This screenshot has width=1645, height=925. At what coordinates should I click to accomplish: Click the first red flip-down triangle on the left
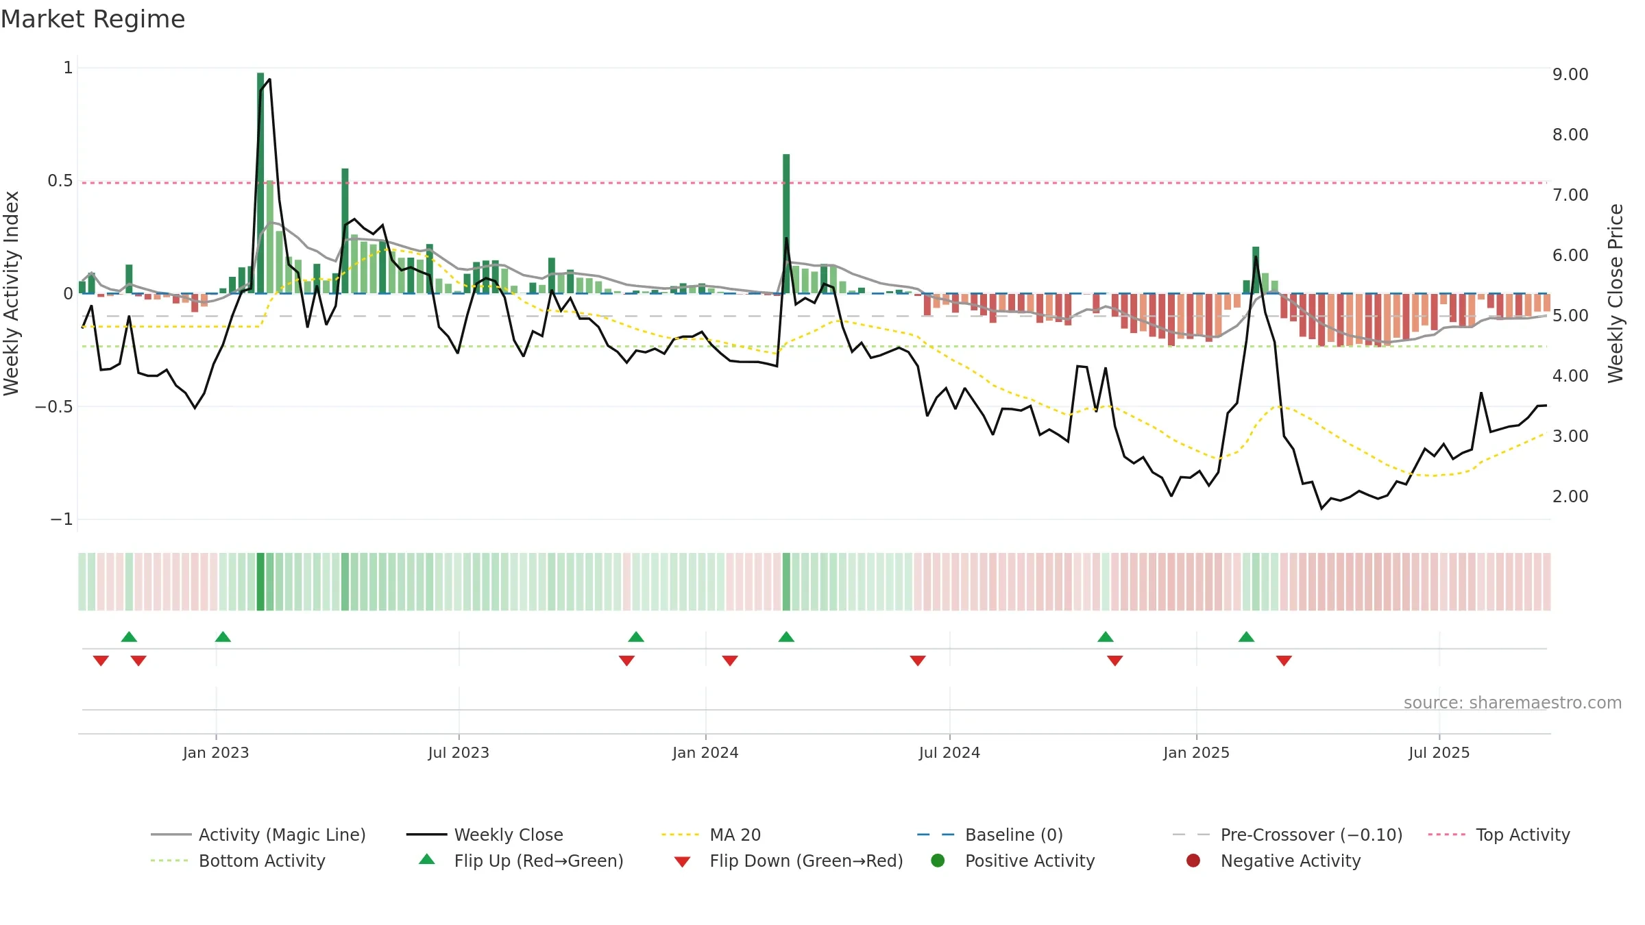101,661
